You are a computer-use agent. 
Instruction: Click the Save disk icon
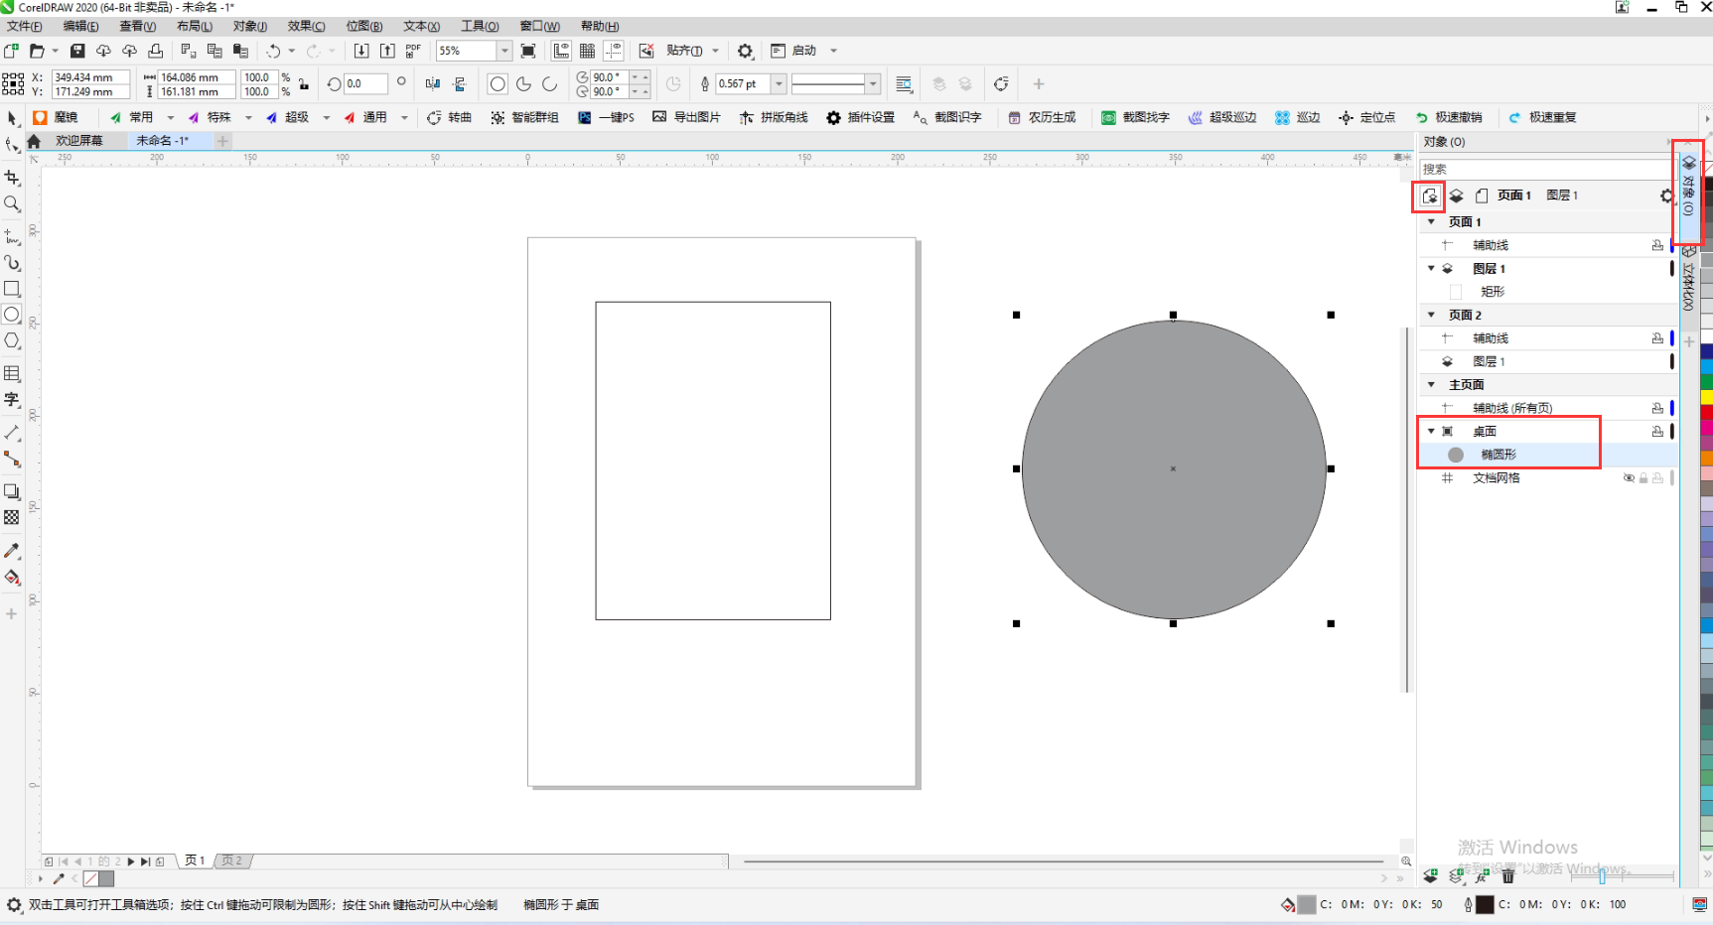coord(77,51)
